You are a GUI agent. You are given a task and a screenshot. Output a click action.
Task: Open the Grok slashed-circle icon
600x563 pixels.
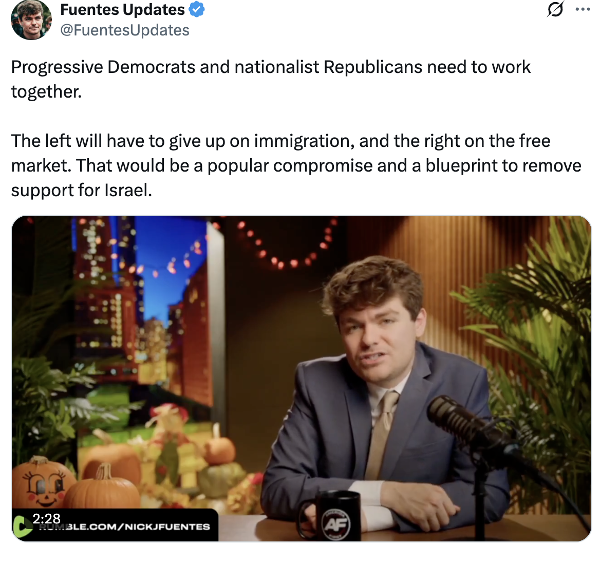coord(555,9)
